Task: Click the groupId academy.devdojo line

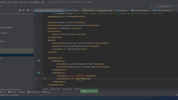Action: pyautogui.click(x=66, y=22)
